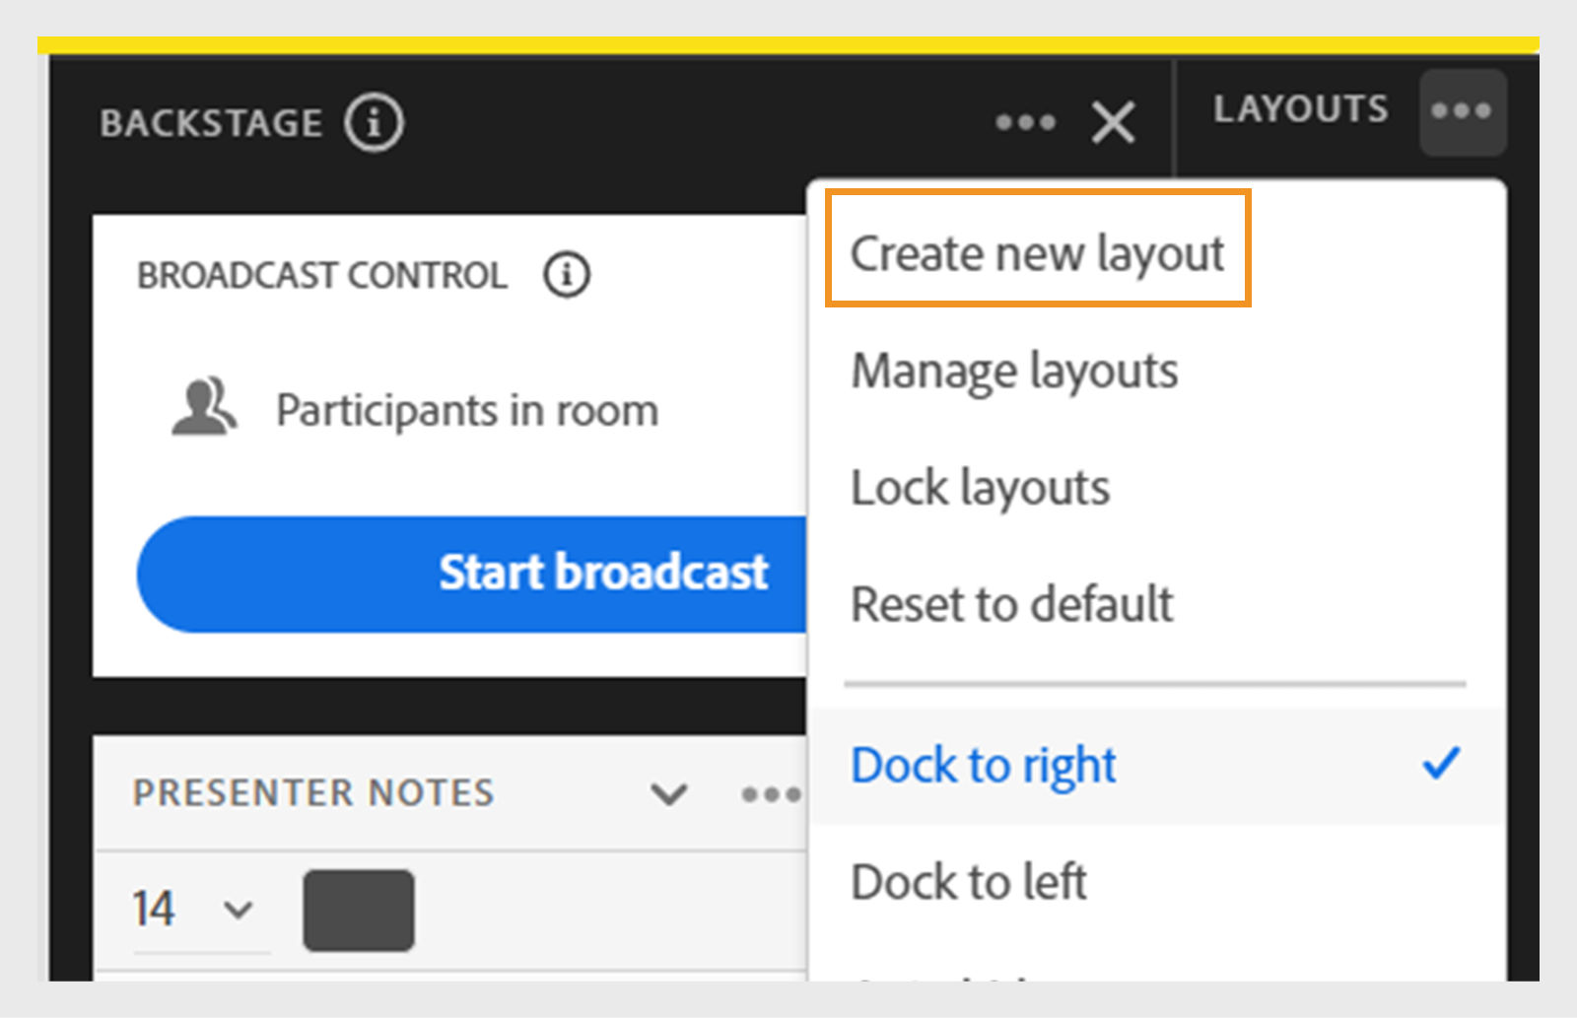Click the dark gray text color swatch
Screen dimensions: 1577x1018
coord(359,910)
